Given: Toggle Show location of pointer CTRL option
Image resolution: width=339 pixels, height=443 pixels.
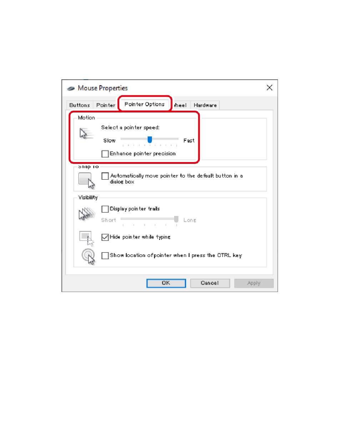Looking at the screenshot, I should pyautogui.click(x=105, y=256).
